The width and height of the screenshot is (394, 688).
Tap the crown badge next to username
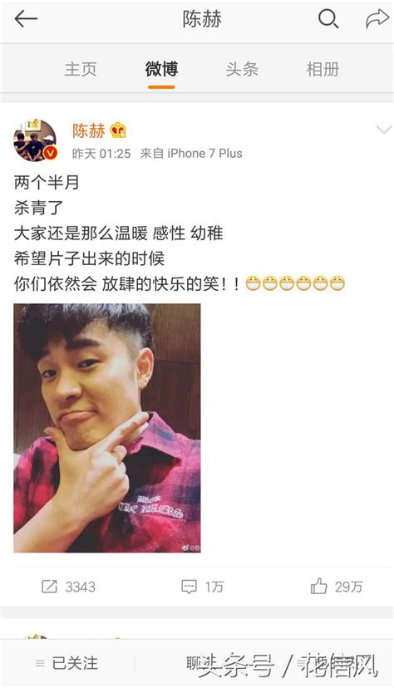point(118,130)
